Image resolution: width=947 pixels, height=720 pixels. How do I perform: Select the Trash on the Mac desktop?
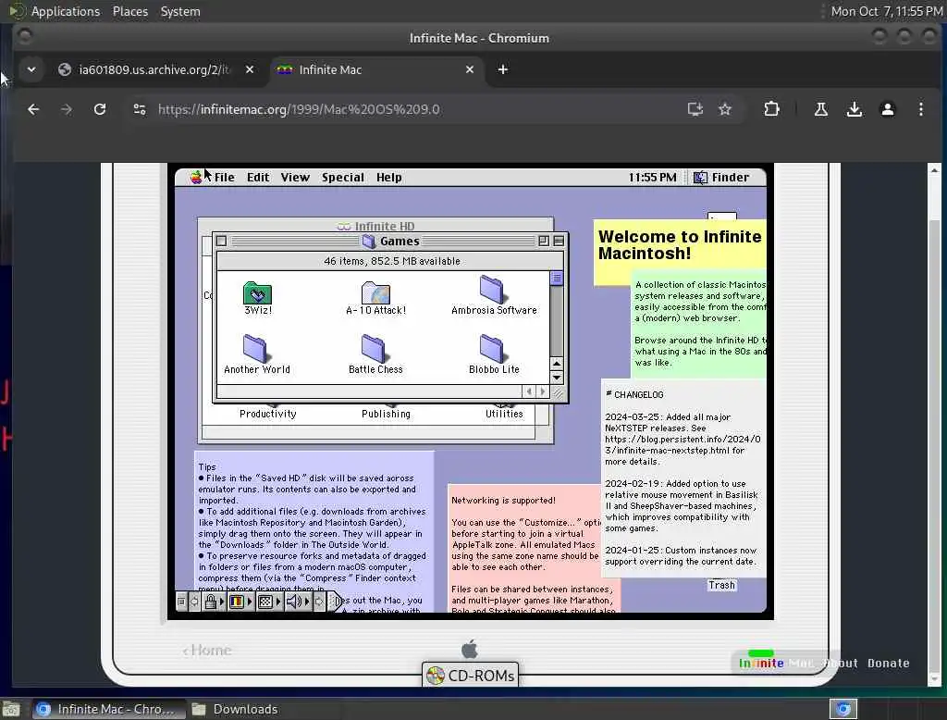(721, 585)
